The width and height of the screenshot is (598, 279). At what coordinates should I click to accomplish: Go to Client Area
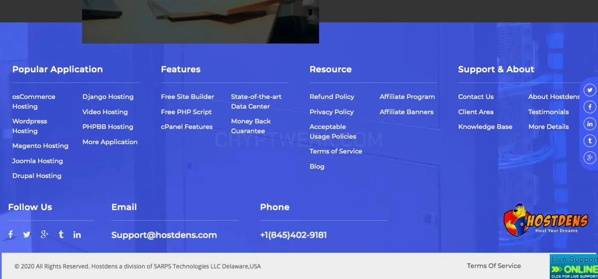(476, 112)
